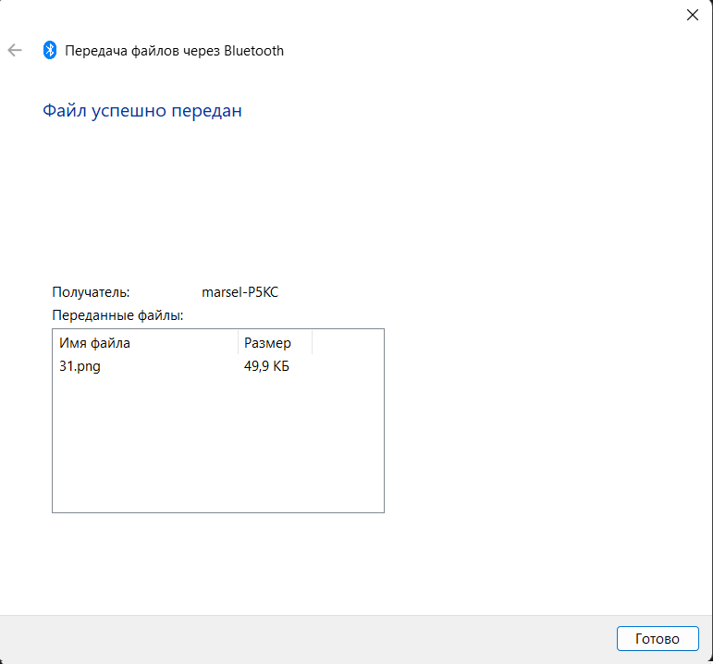Click the Bluetooth logo icon
This screenshot has width=713, height=664.
50,51
